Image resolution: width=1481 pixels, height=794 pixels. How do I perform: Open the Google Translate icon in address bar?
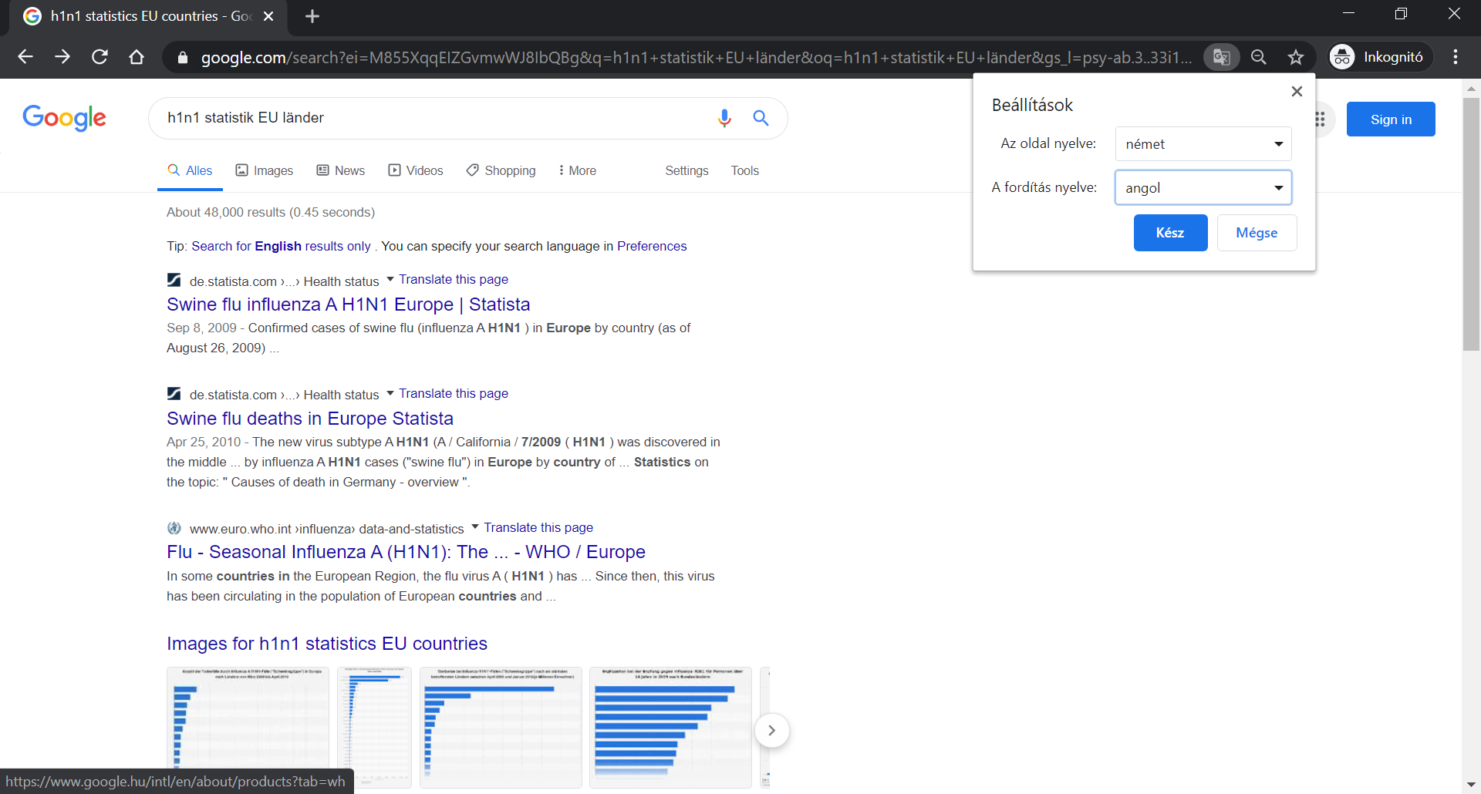(x=1221, y=57)
